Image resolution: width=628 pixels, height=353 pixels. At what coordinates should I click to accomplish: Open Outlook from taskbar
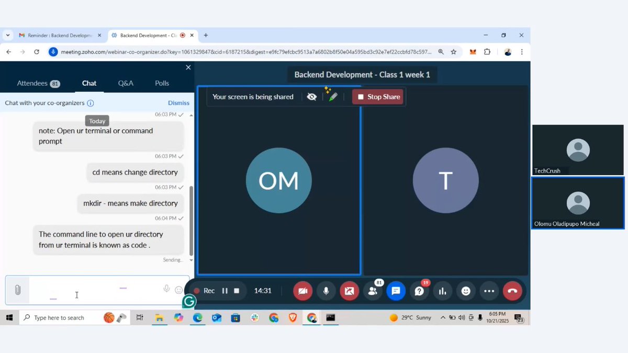point(217,317)
